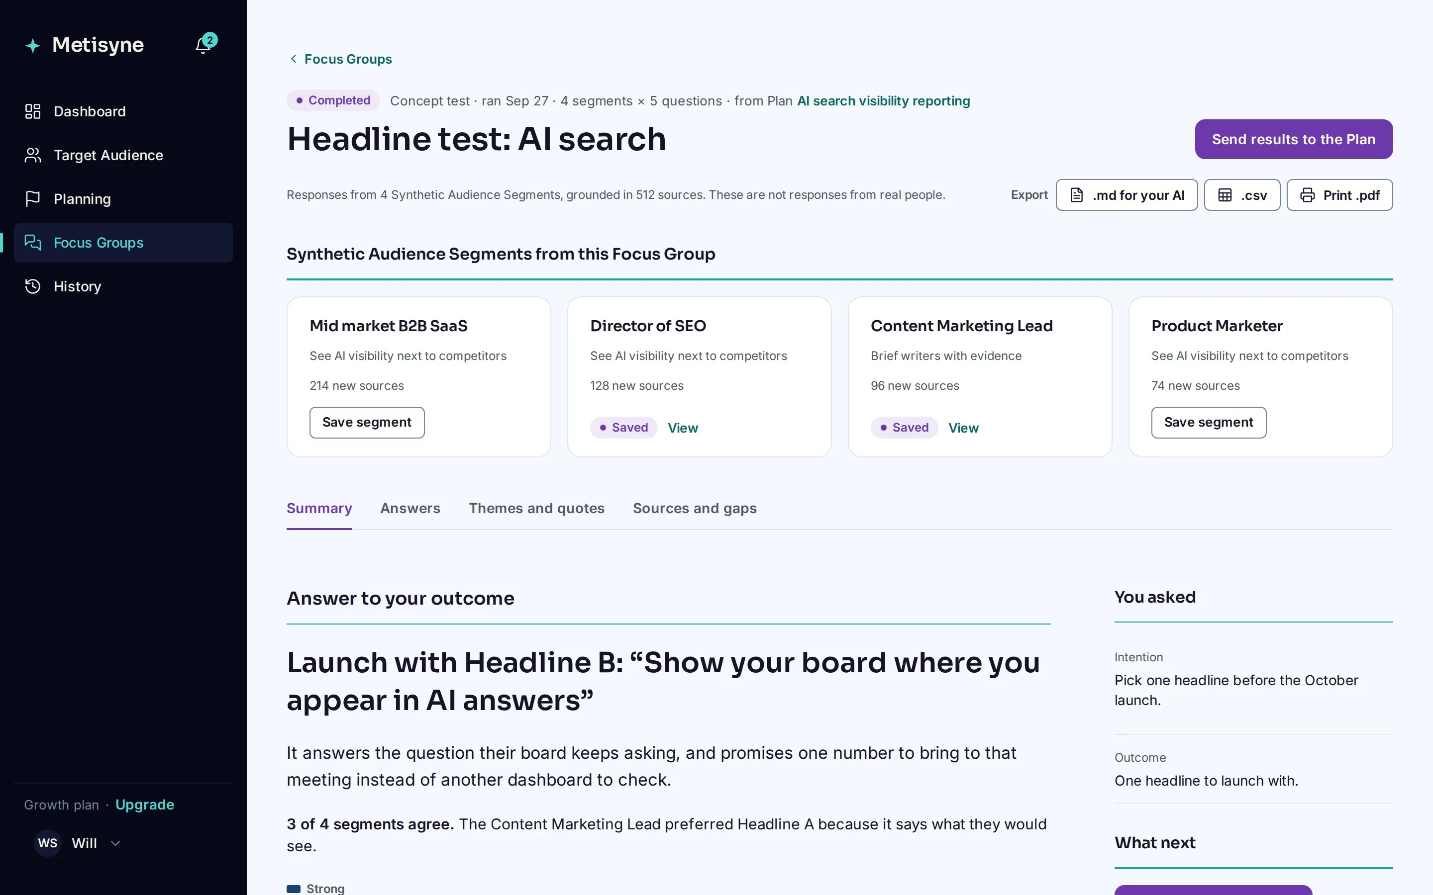Go back to Focus Groups breadcrumb
Screen dimensions: 1433x895
coord(348,59)
